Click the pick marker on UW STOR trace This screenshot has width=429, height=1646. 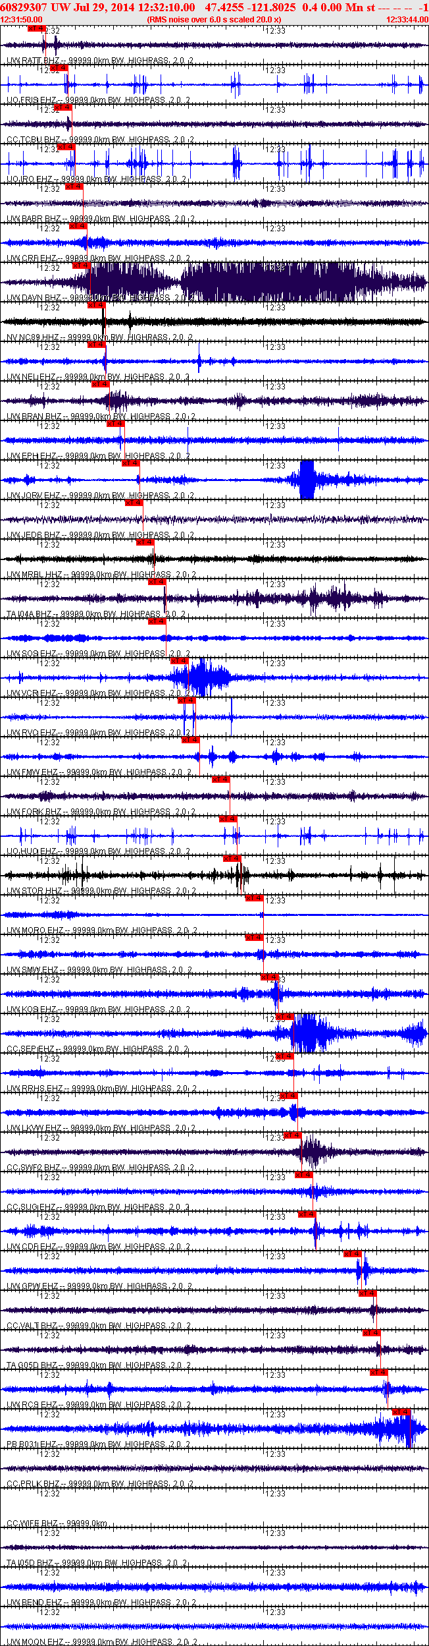coord(232,859)
